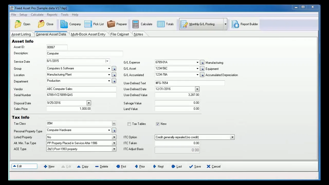Switch to the Asset Listing tab
329x185 pixels.
click(x=21, y=34)
